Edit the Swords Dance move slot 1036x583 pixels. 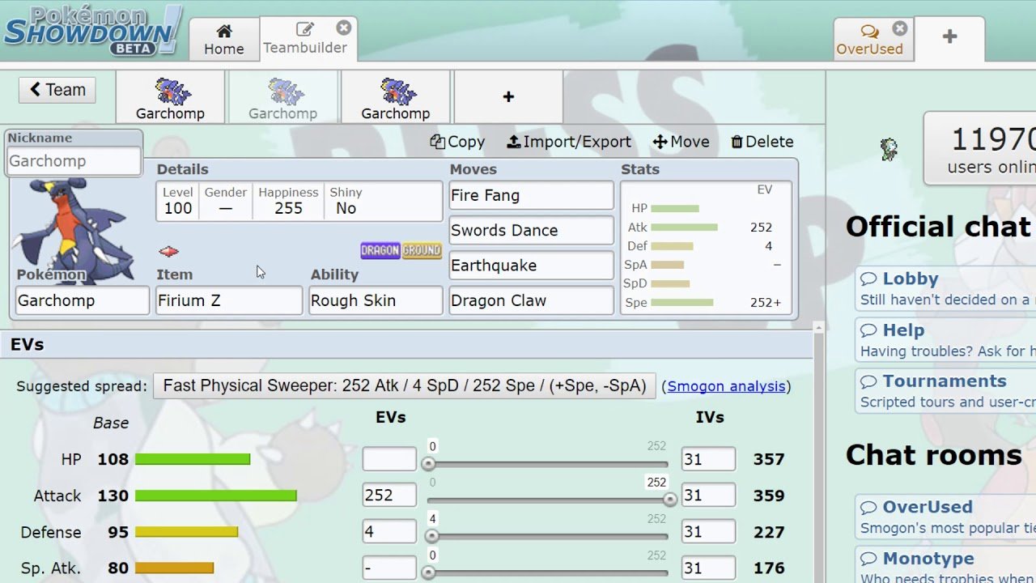click(x=531, y=230)
